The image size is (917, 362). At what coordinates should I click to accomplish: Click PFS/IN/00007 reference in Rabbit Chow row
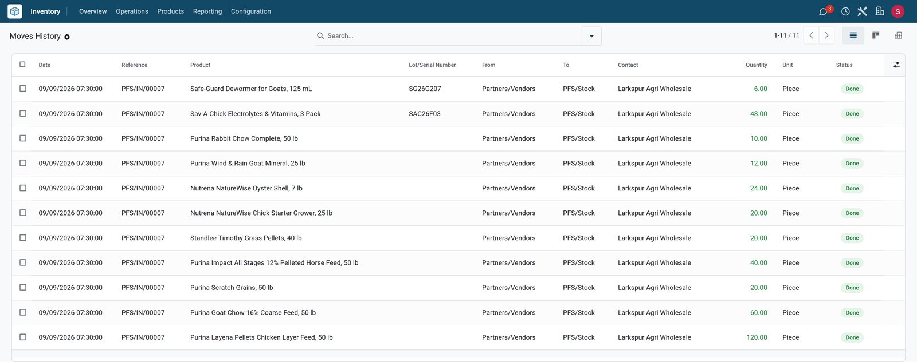[143, 138]
